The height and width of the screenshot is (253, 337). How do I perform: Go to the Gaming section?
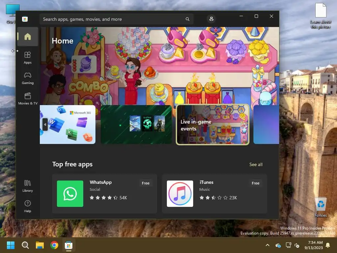tap(28, 78)
